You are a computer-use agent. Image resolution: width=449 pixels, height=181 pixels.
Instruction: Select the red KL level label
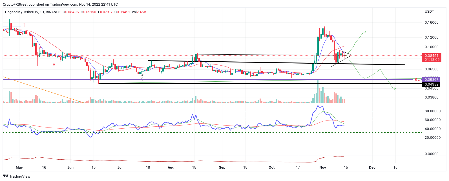[x=417, y=80]
